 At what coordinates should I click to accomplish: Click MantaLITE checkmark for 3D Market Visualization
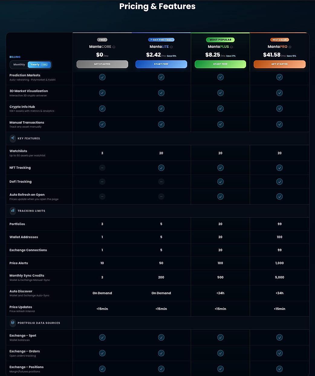pyautogui.click(x=161, y=93)
